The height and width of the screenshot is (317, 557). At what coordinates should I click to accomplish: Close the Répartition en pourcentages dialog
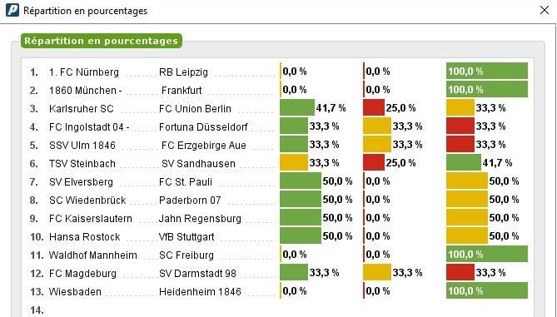point(545,10)
